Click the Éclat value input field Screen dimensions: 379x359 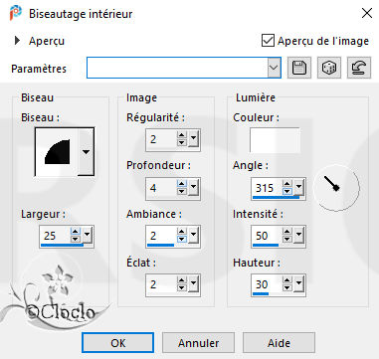161,284
